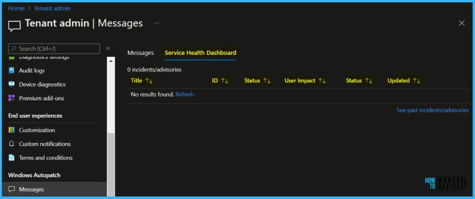Viewport: 475px width, 199px height.
Task: Open the Customization color bars icon
Action: point(12,130)
